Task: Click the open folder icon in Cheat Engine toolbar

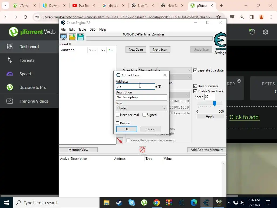Action: click(x=72, y=37)
